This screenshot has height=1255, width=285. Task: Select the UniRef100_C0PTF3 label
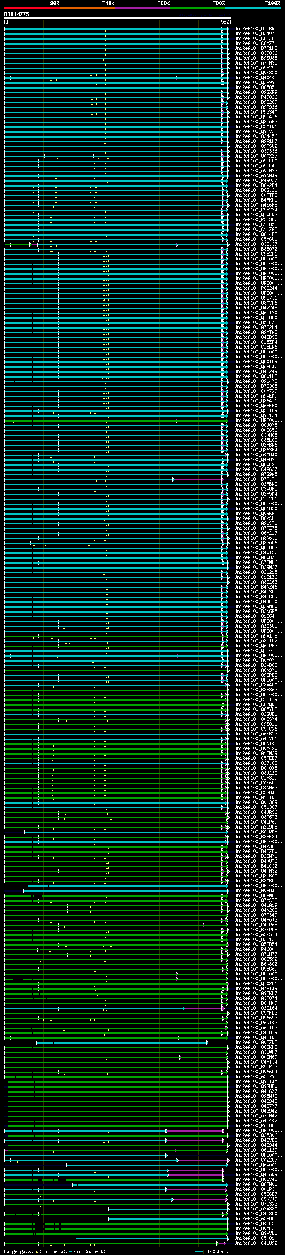click(x=256, y=195)
